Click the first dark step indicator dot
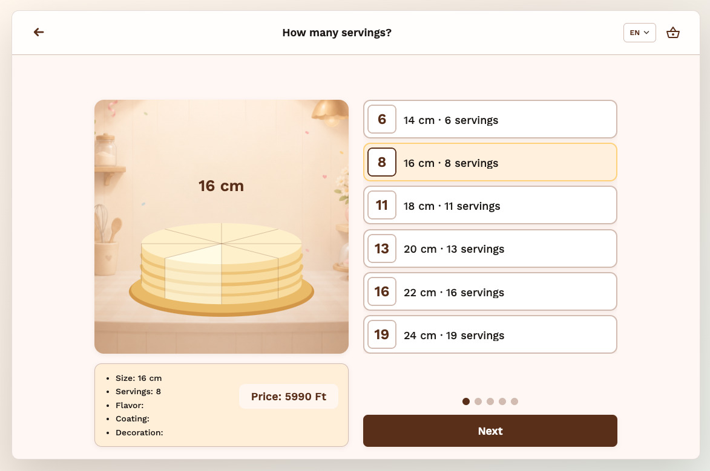Screen dimensions: 710x471 coord(466,401)
